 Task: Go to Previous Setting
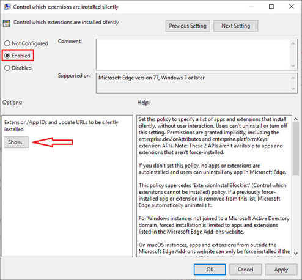pyautogui.click(x=188, y=26)
